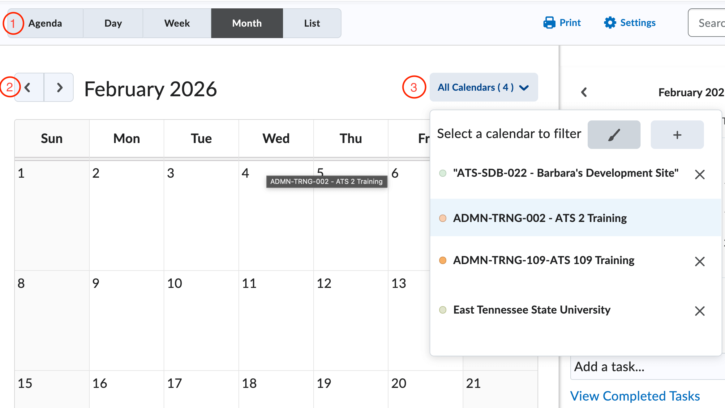Toggle the ADMN-TRNG-109 ATS 109 calendar
The height and width of the screenshot is (408, 725).
(x=543, y=260)
